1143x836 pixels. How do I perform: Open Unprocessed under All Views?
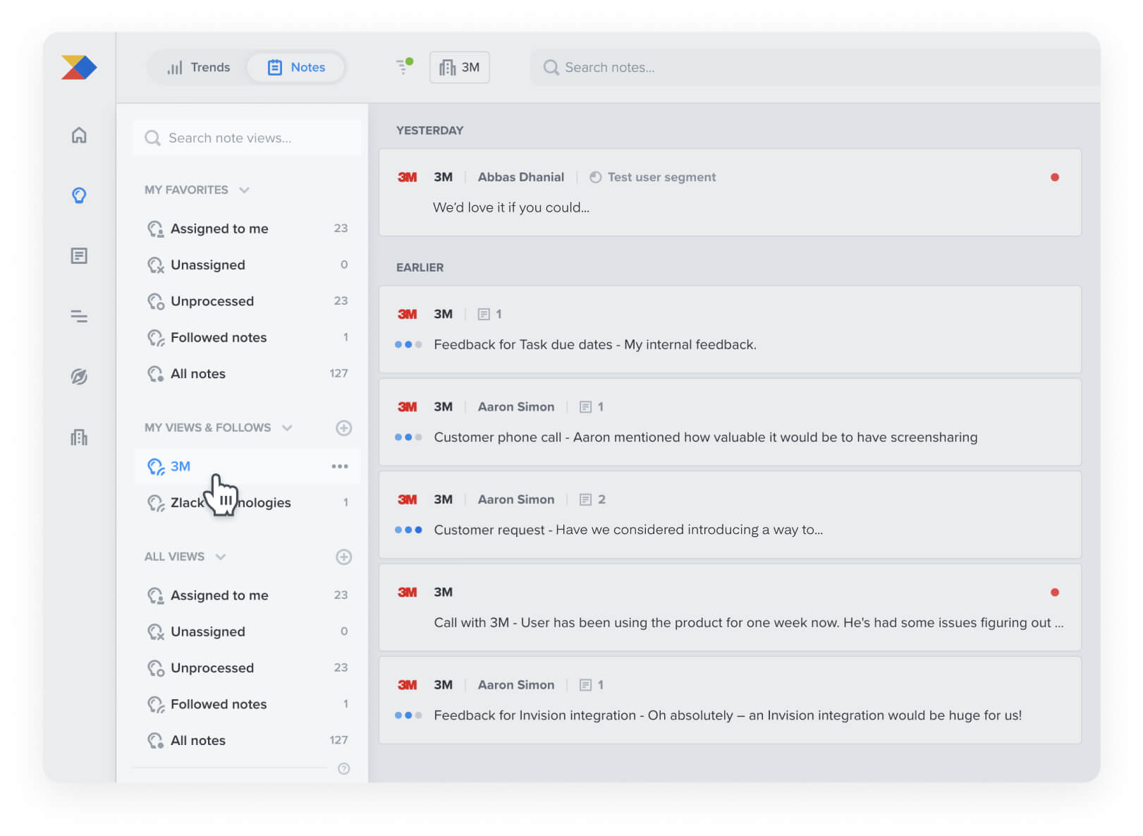pos(247,668)
